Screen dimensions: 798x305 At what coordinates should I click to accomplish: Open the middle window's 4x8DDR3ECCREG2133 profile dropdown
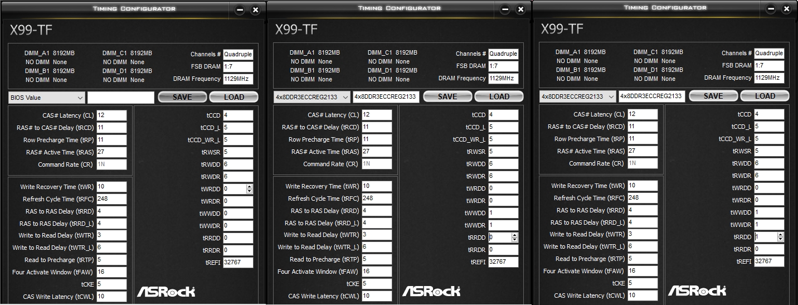coord(312,97)
